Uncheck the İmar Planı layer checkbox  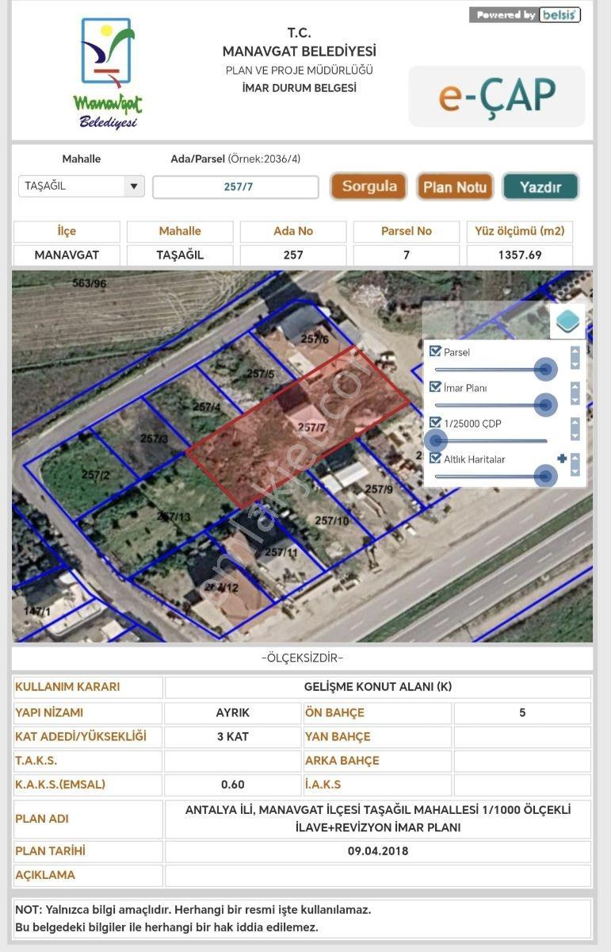[x=435, y=386]
